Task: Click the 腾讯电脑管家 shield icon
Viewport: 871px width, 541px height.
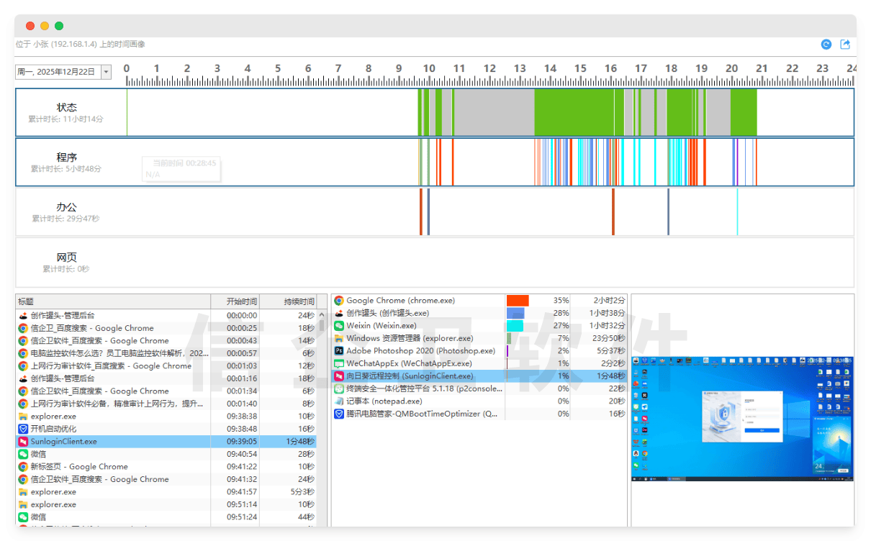Action: [339, 414]
